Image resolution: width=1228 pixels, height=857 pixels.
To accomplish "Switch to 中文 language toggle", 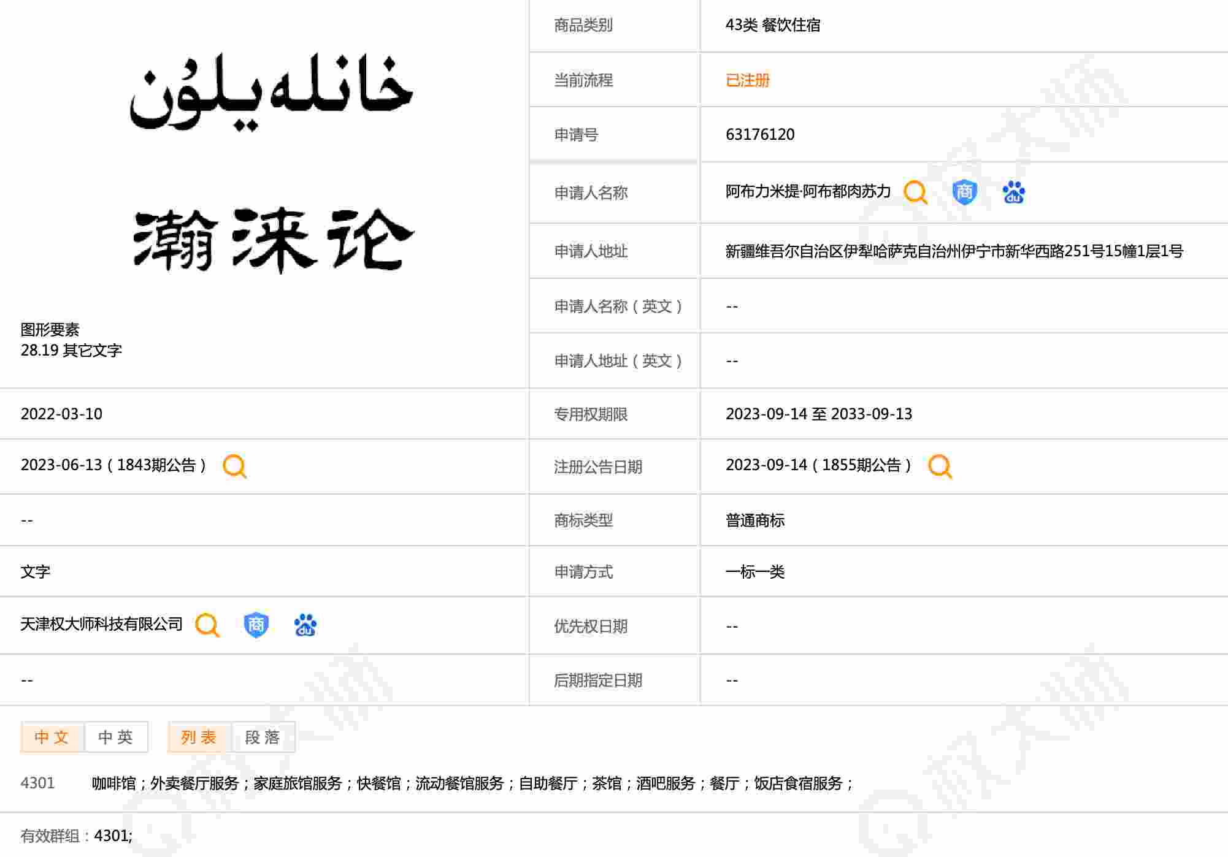I will (x=52, y=737).
